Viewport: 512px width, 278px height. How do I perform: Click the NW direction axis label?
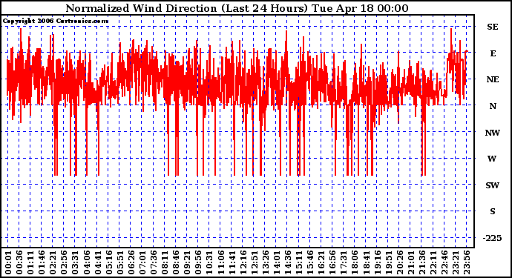pyautogui.click(x=493, y=133)
